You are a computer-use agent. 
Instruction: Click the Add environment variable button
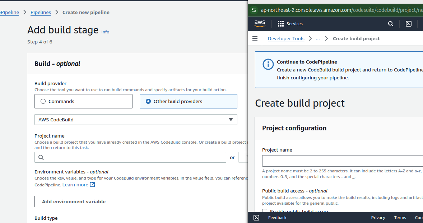click(x=74, y=201)
